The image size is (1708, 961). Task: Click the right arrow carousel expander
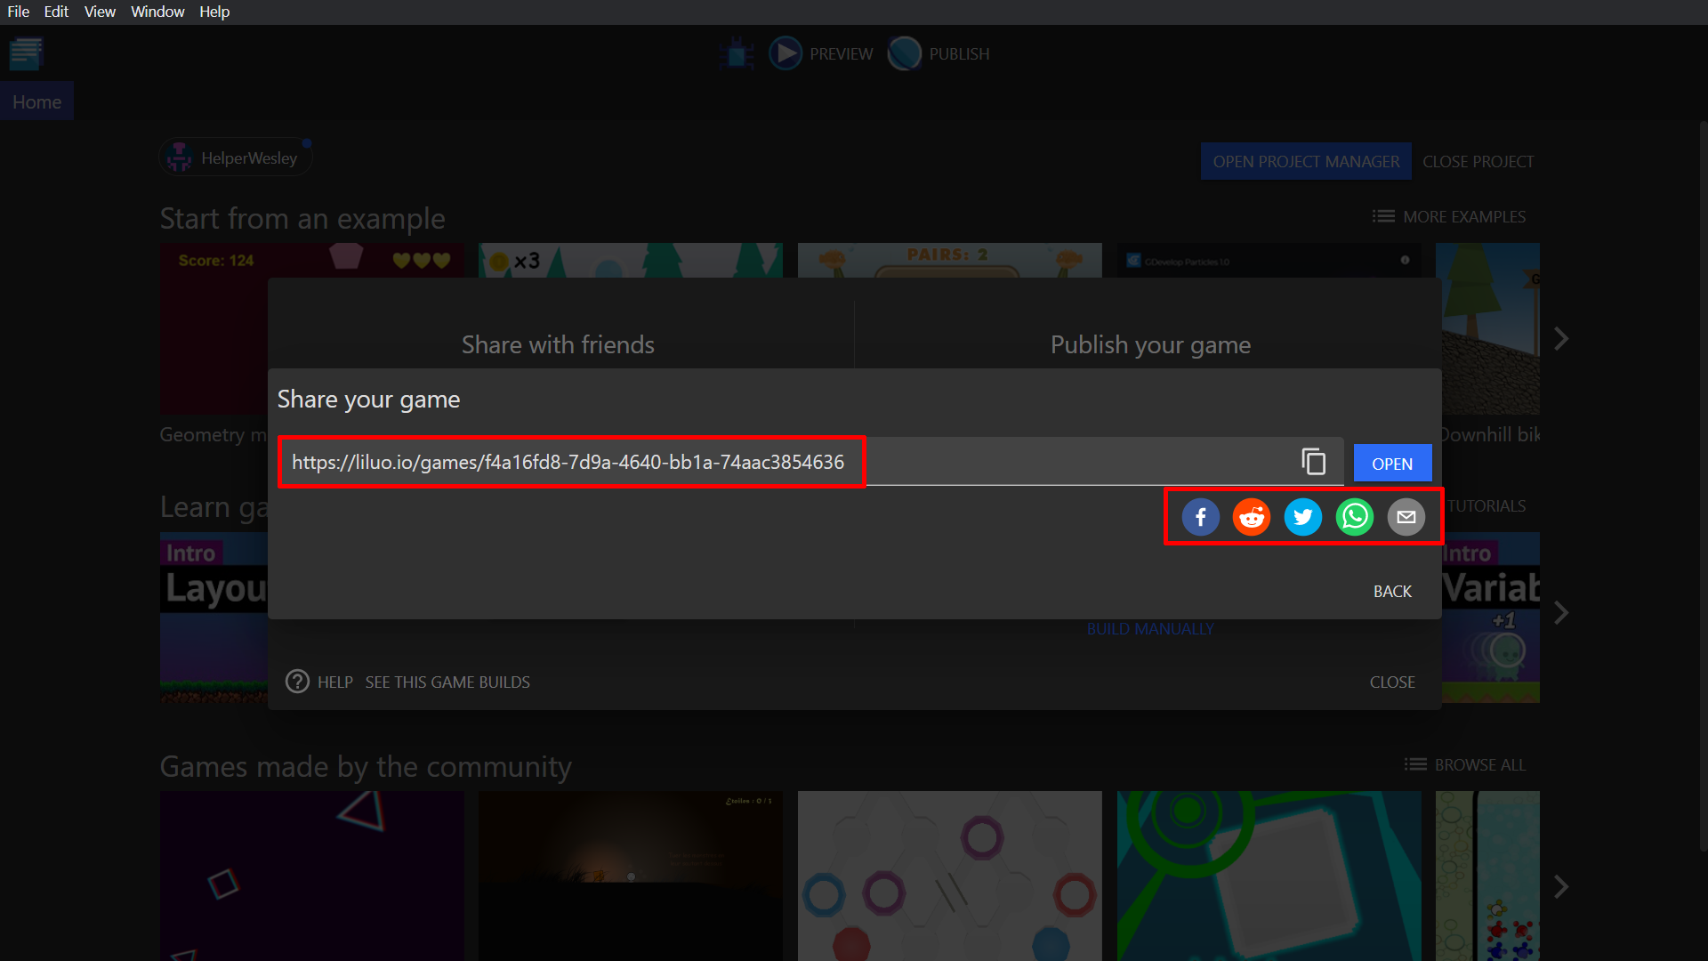[1561, 338]
